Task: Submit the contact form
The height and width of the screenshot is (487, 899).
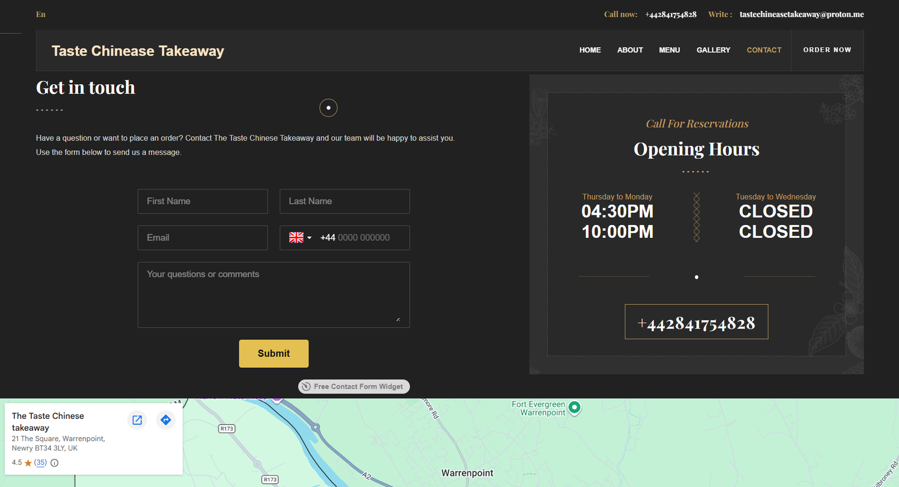Action: (274, 354)
